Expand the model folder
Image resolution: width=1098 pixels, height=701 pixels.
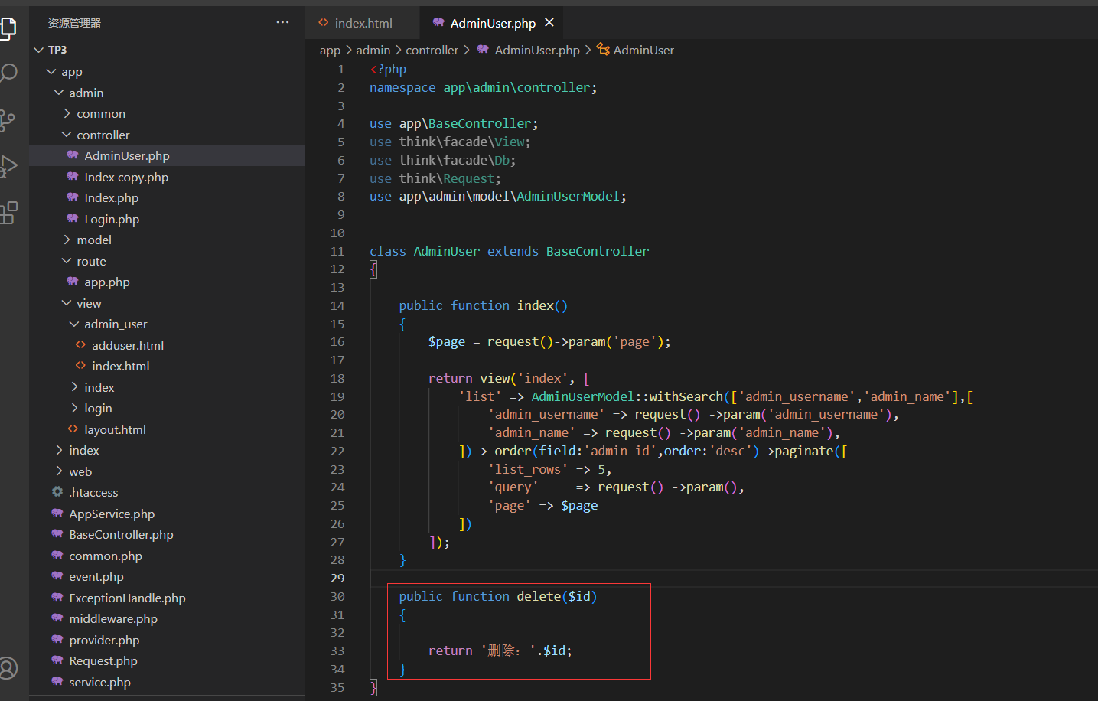[93, 240]
